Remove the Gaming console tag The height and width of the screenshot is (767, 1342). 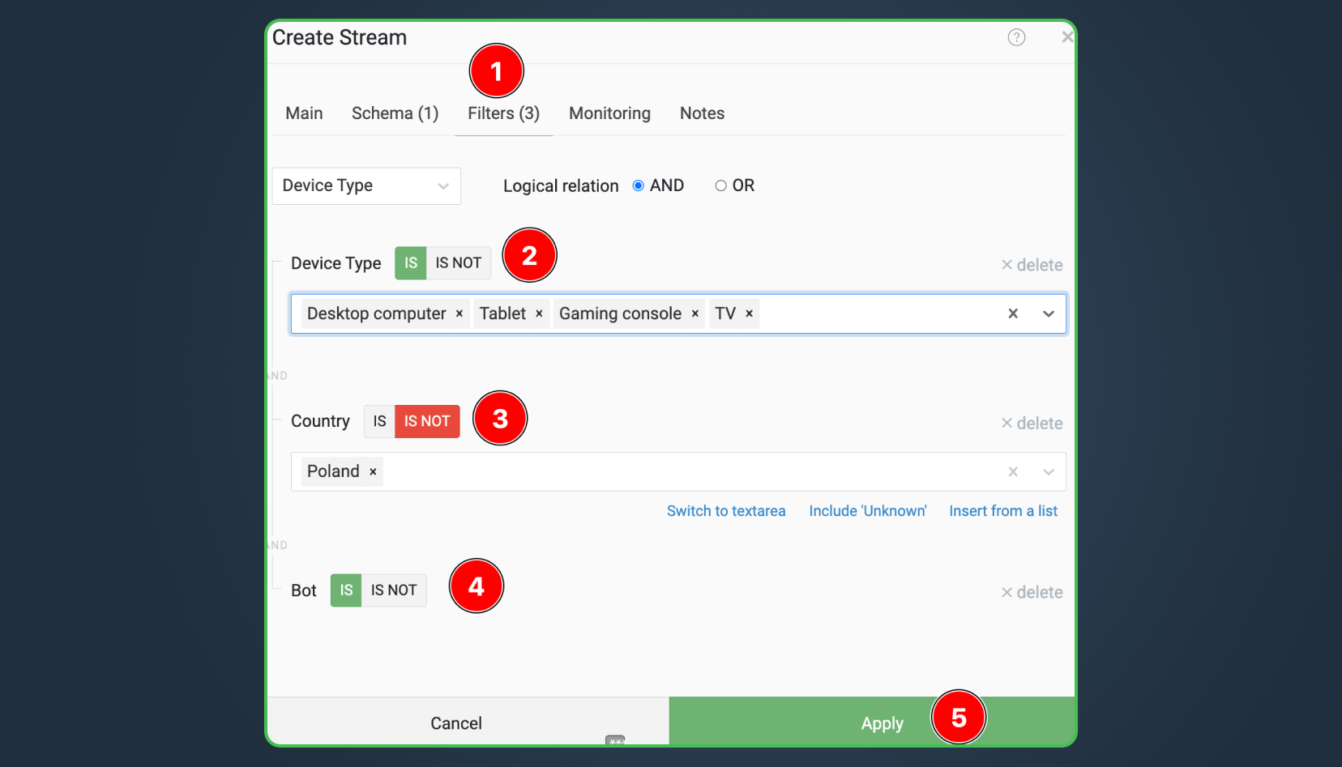(x=695, y=313)
